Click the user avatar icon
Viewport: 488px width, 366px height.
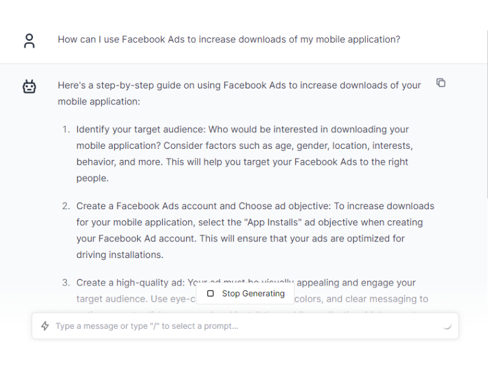(29, 41)
